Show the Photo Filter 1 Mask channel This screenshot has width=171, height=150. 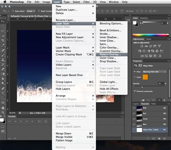coord(134,130)
